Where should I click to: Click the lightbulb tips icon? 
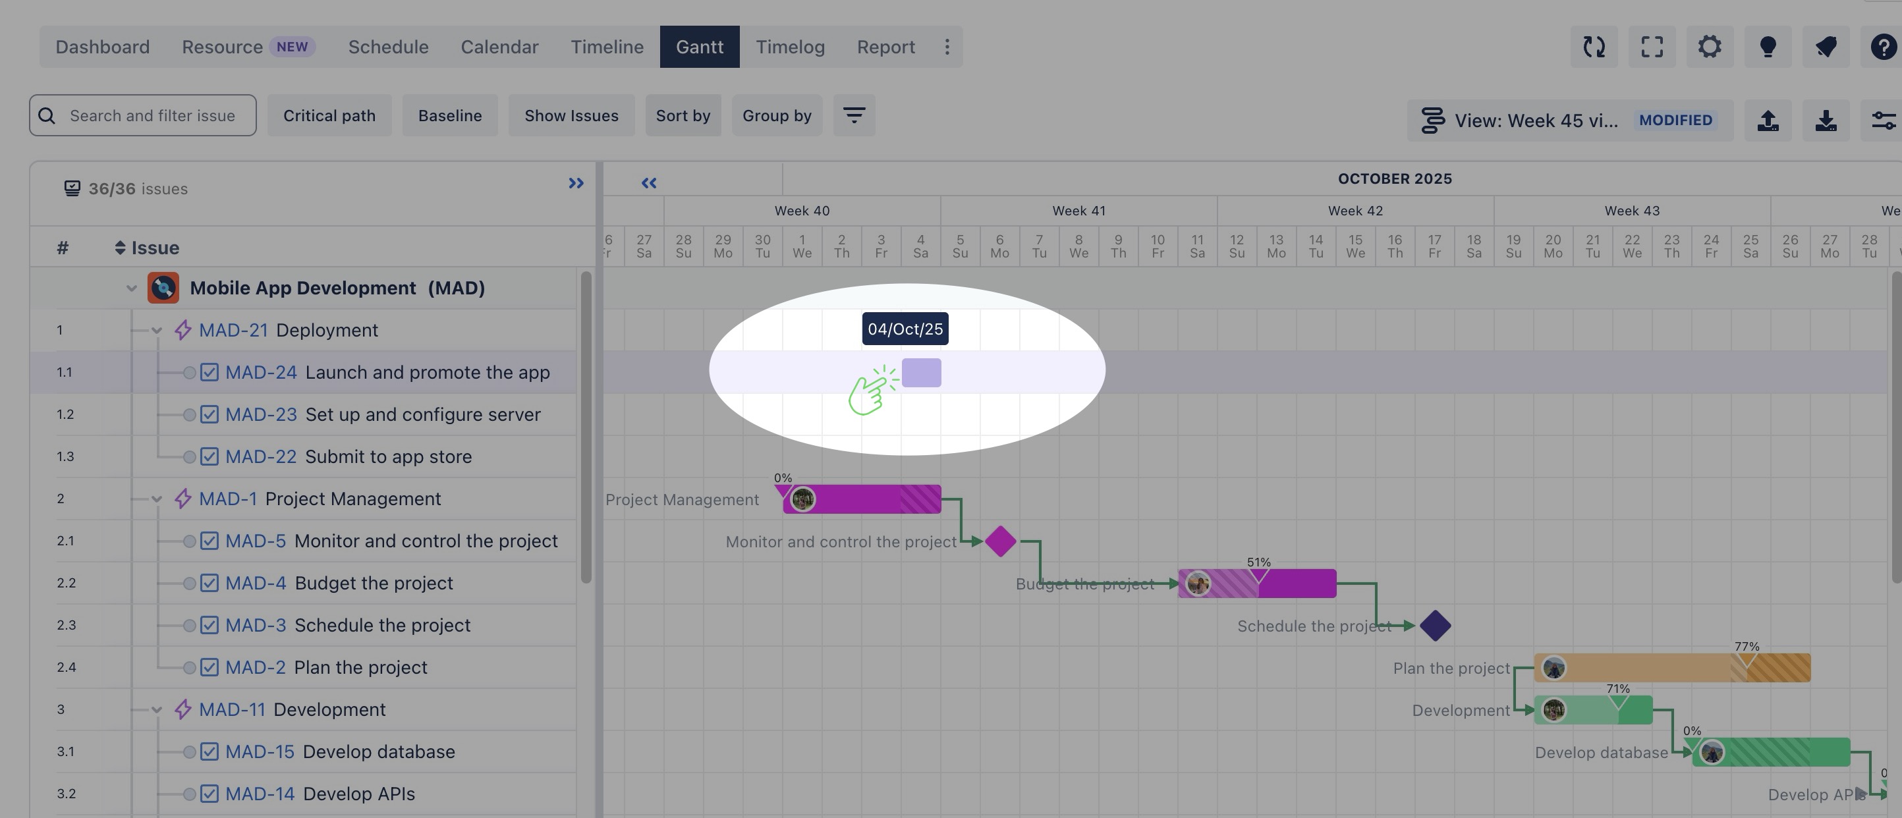coord(1768,47)
